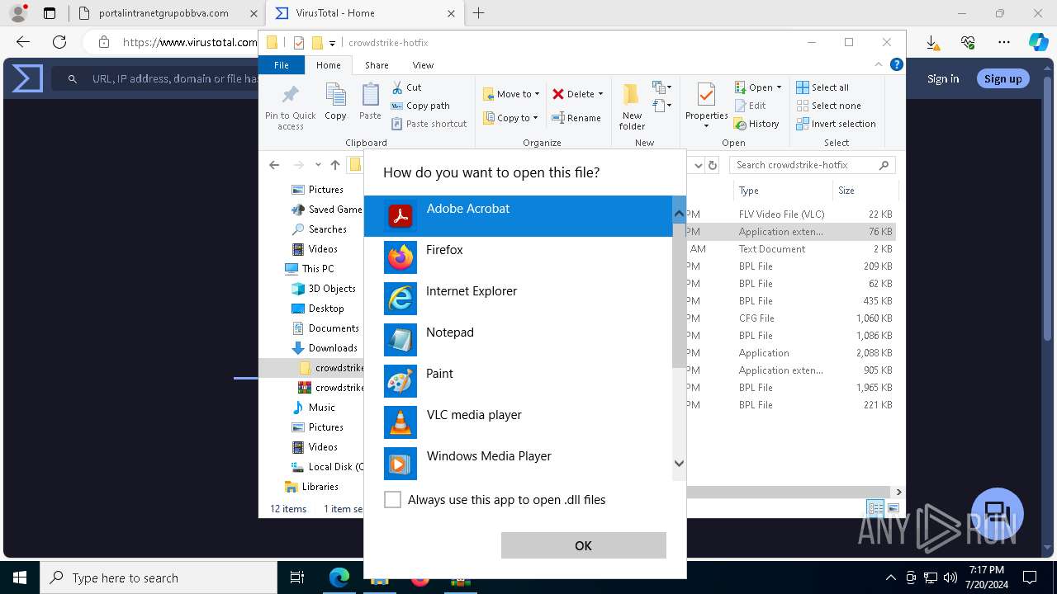Select Adobe Acrobat in the app list
The width and height of the screenshot is (1057, 594).
coord(519,216)
